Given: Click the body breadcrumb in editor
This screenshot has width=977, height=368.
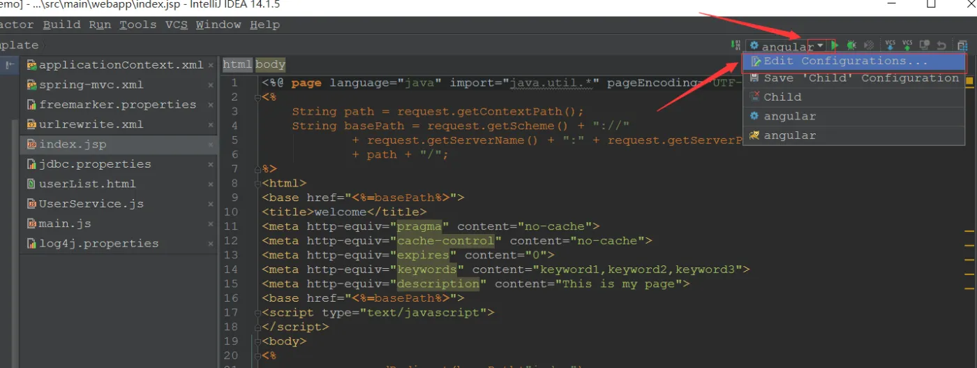Looking at the screenshot, I should [270, 64].
